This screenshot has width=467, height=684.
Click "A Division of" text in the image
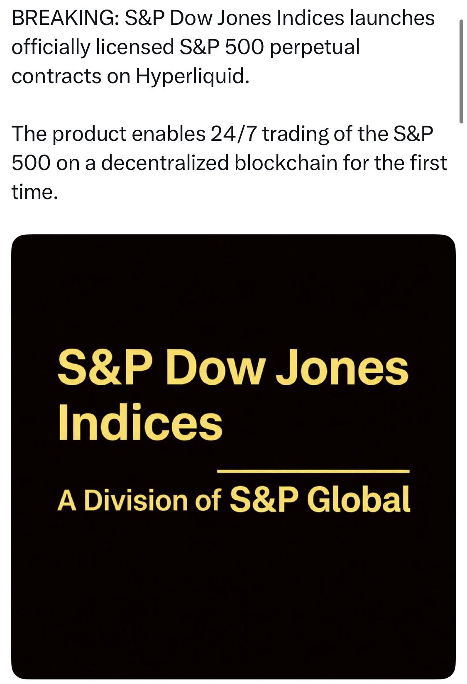coord(139,500)
